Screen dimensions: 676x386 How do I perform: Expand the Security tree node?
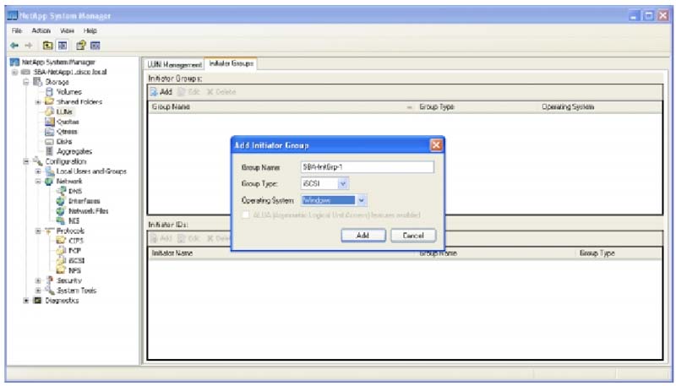(39, 280)
